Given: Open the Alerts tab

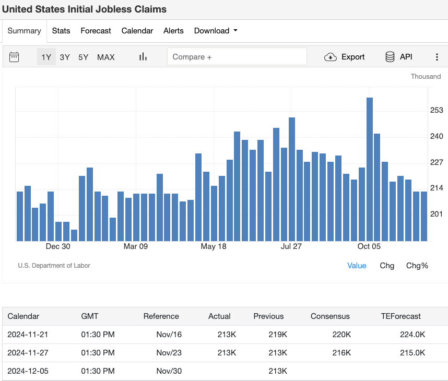Looking at the screenshot, I should [173, 31].
